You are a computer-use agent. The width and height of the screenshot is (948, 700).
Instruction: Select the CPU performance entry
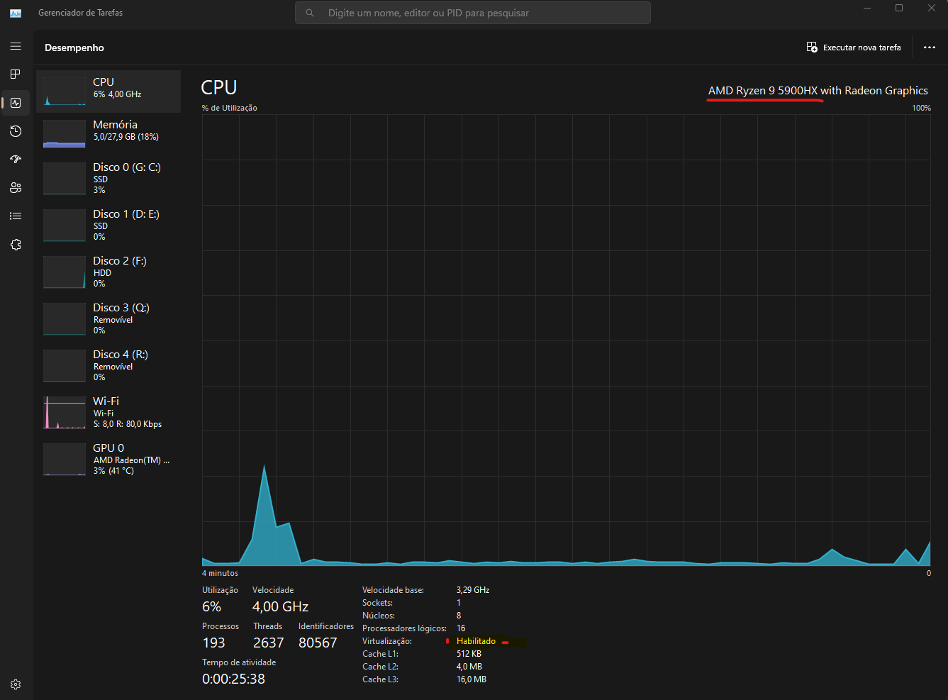(108, 91)
